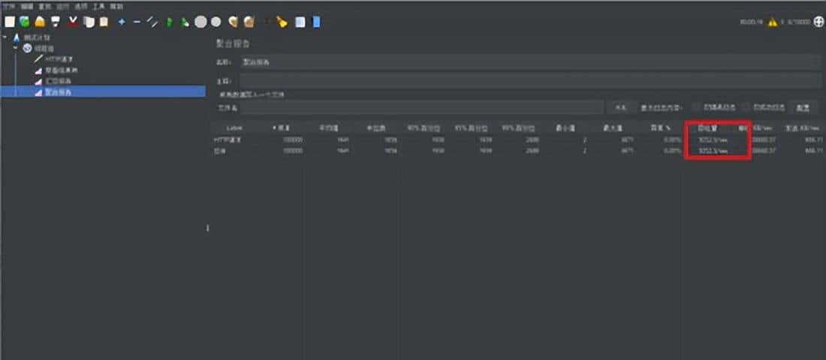Enable the 仅成功日志 successes-only checkbox
Image resolution: width=826 pixels, height=360 pixels.
coord(745,107)
